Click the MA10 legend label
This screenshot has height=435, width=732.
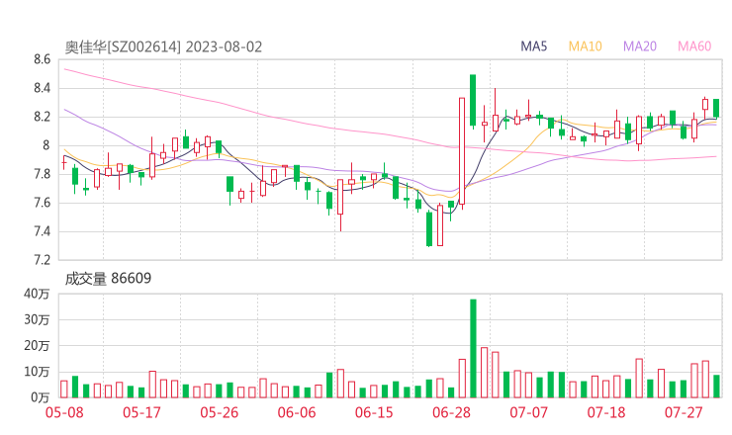pos(585,46)
